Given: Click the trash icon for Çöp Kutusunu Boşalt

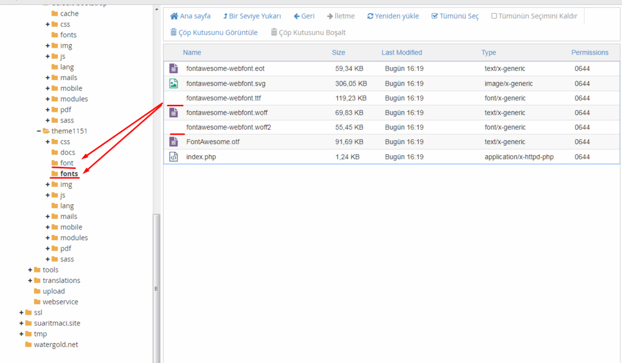Looking at the screenshot, I should click(274, 32).
